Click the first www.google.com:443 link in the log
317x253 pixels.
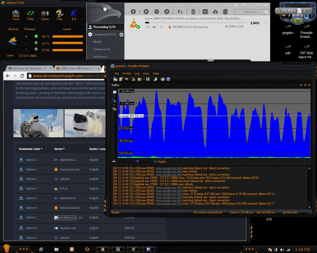169,168
